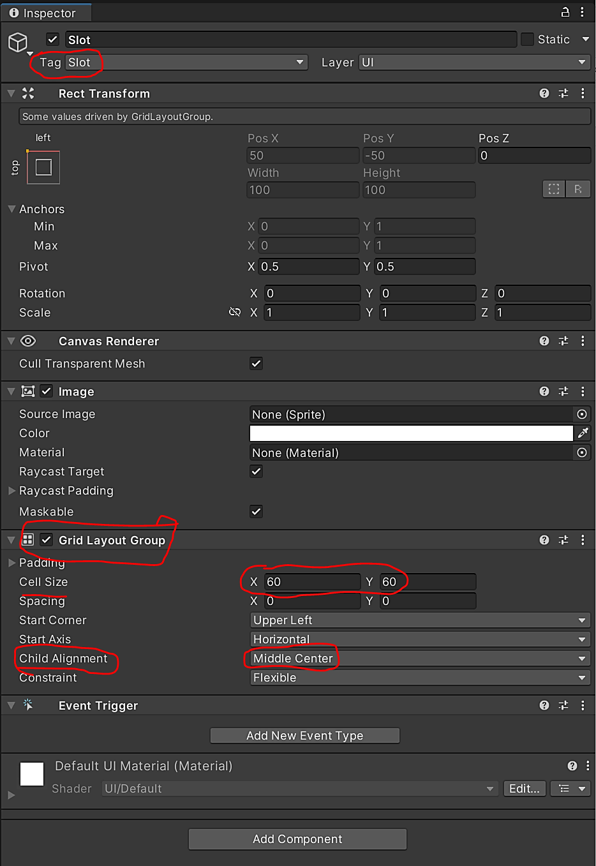Click Add Component button
Image resolution: width=596 pixels, height=866 pixels.
click(x=297, y=839)
